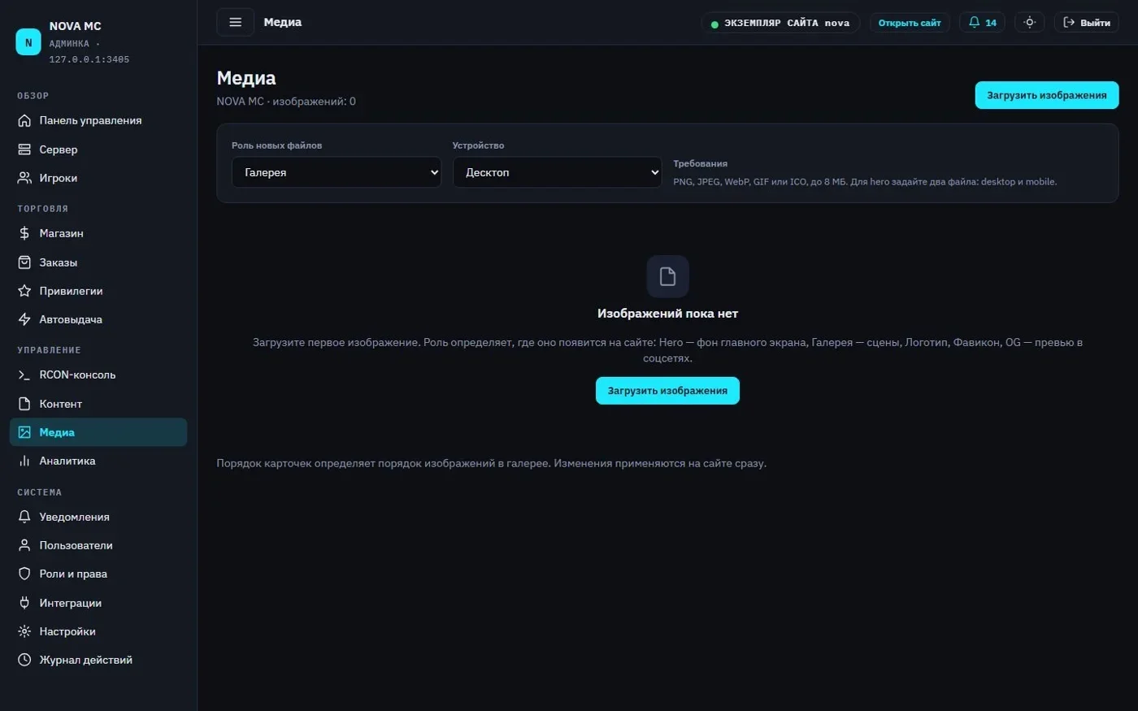Image resolution: width=1138 pixels, height=711 pixels.
Task: Open Медиа section in sidebar
Action: coord(98,432)
